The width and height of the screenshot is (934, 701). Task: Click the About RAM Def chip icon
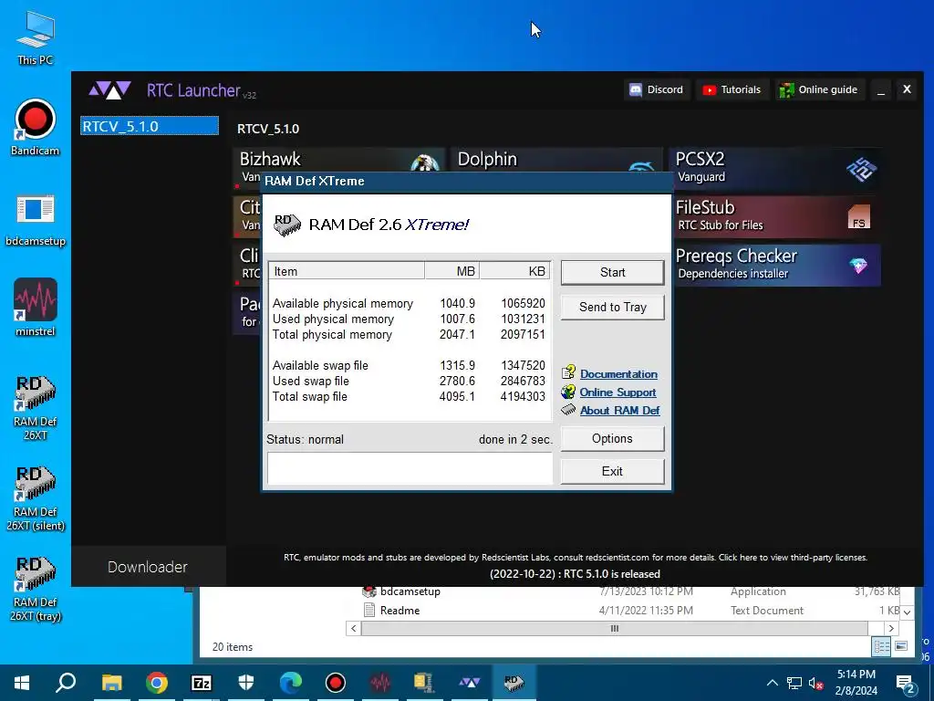click(568, 410)
